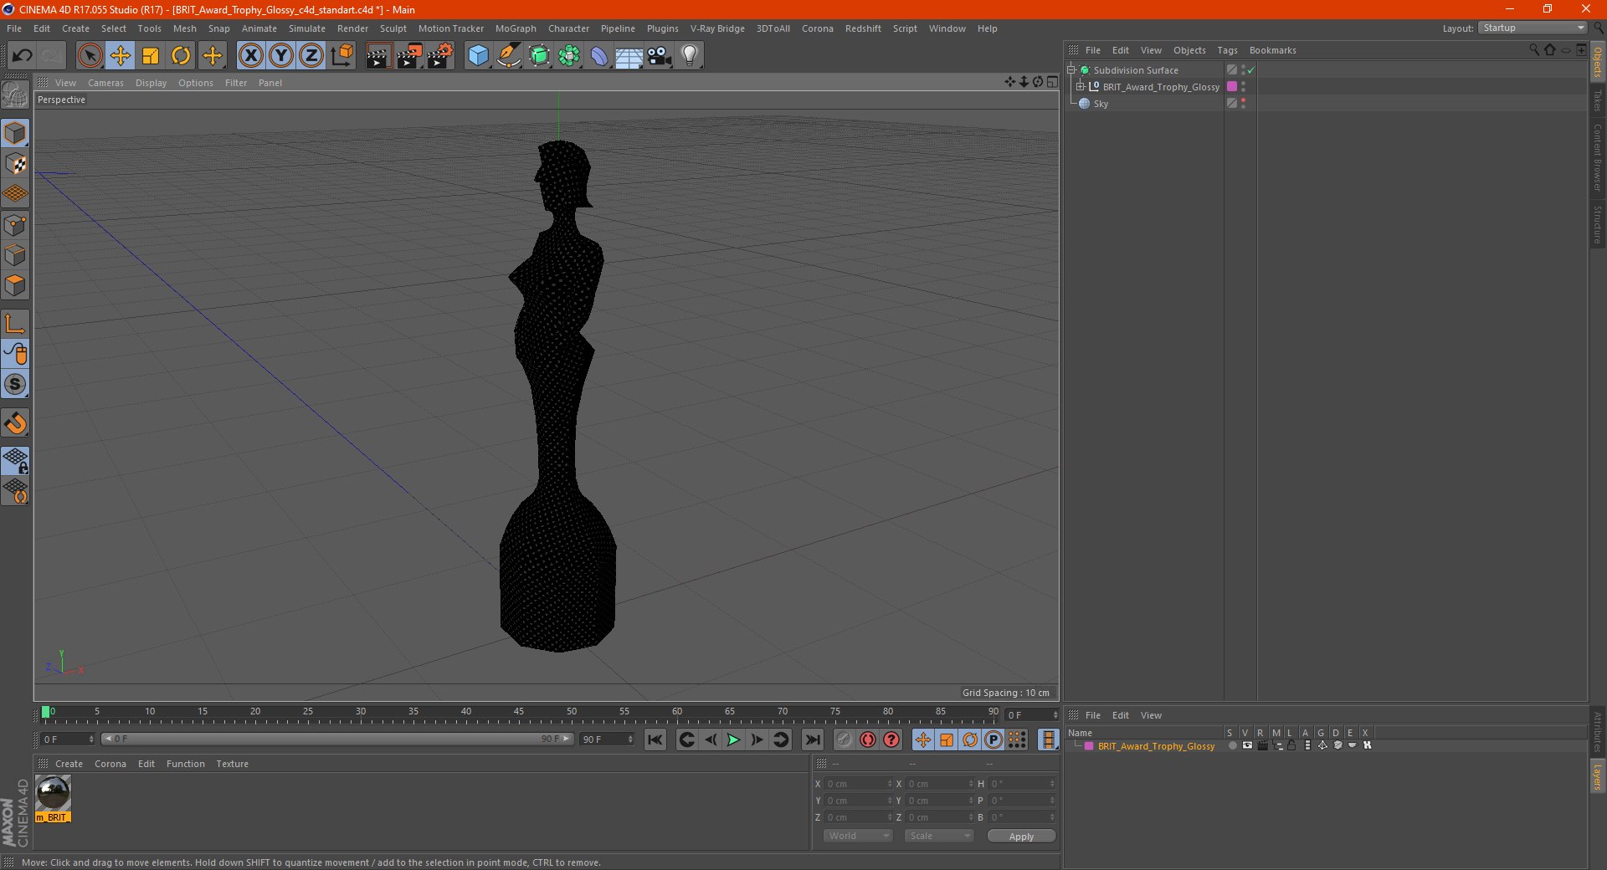
Task: Open the Layout Startup dropdown
Action: point(1533,28)
